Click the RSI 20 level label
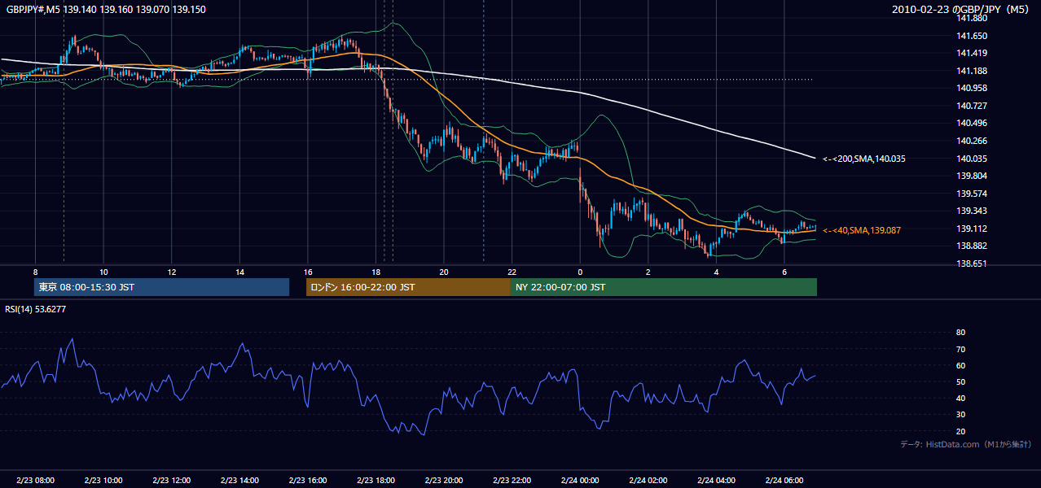1041x488 pixels. (960, 431)
